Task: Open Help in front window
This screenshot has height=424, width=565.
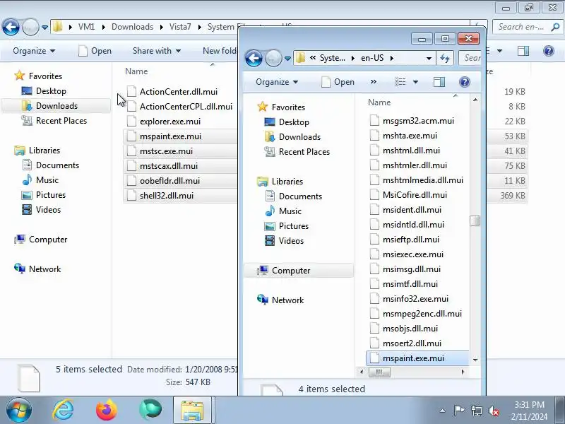Action: point(465,82)
